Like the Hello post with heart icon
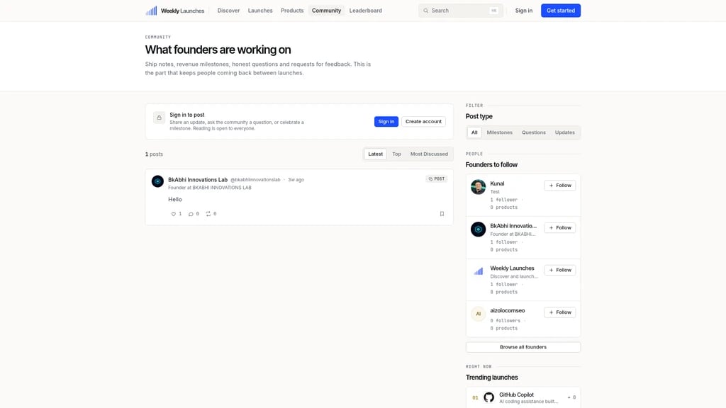Screen dimensions: 726x408 click(x=174, y=214)
